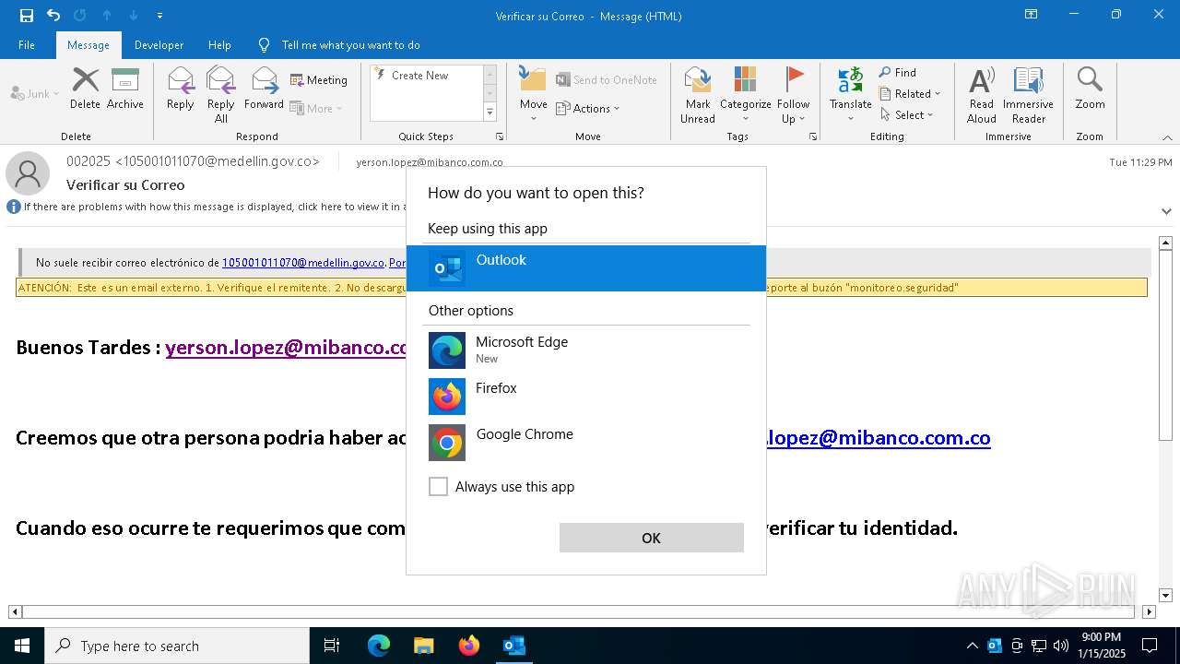Open the Windows Start menu
Viewport: 1180px width, 664px height.
tap(22, 646)
